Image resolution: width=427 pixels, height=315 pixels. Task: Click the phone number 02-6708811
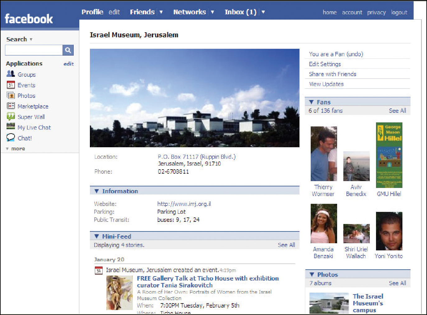(173, 171)
